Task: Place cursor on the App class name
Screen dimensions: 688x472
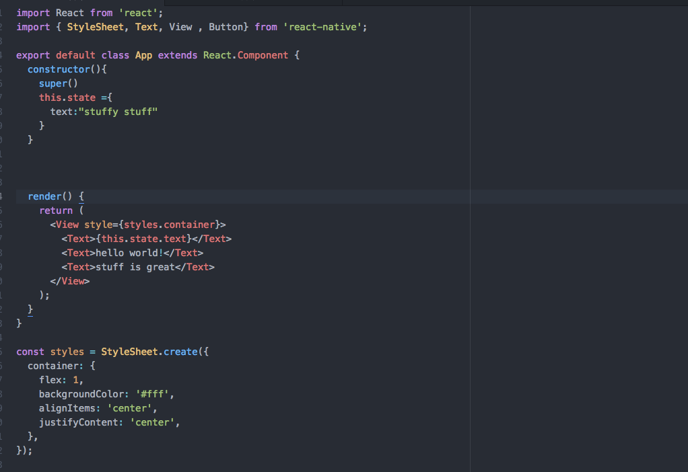Action: point(143,54)
